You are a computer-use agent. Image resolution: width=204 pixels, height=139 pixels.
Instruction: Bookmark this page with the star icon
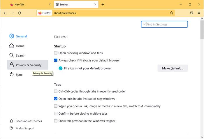pos(171,13)
